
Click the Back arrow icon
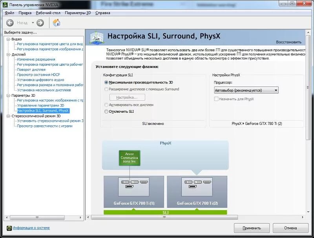[x=10, y=23]
